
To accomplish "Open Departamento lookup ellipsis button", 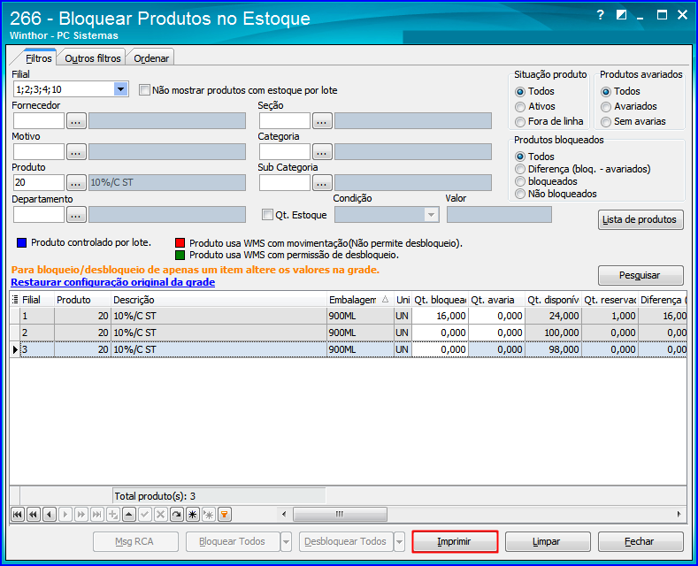I will [x=76, y=215].
